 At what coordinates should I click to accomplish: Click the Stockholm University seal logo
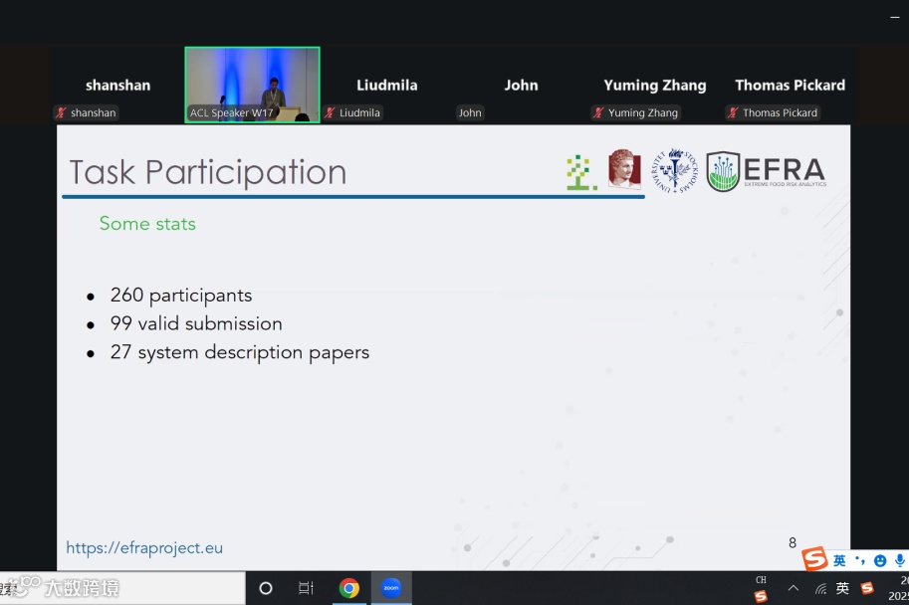[x=674, y=170]
